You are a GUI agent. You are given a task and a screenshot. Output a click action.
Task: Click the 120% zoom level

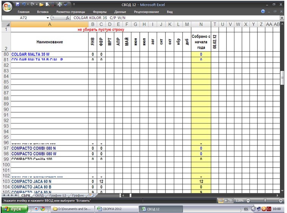(239, 201)
